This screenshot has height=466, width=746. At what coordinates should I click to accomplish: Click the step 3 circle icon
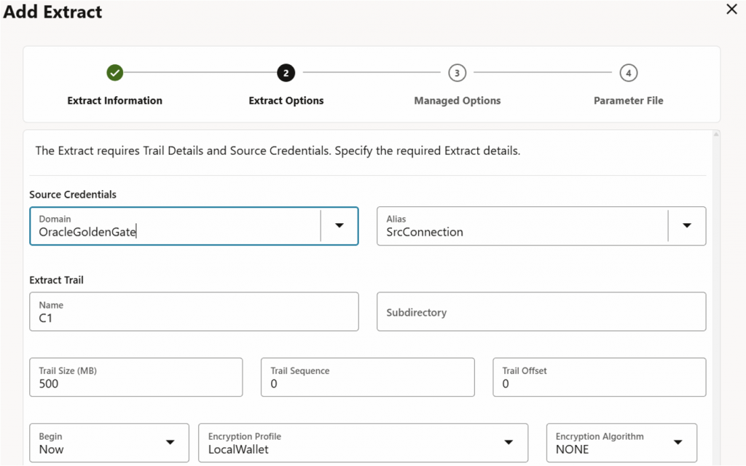457,73
